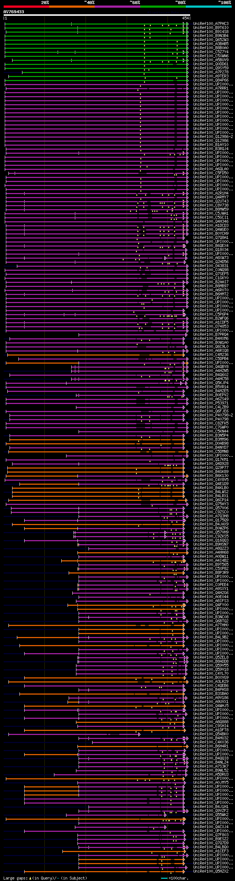Click hit label UniRef100_Q17KM1
This screenshot has width=235, height=881.
coord(211,459)
